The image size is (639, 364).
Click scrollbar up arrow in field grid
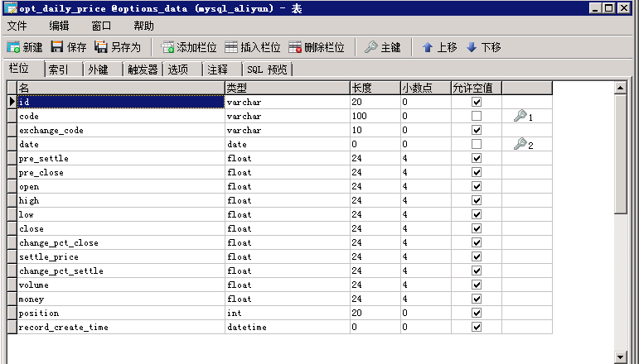point(620,88)
